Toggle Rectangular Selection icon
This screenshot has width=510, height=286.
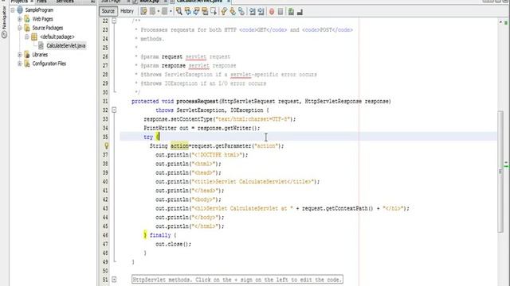click(x=214, y=11)
